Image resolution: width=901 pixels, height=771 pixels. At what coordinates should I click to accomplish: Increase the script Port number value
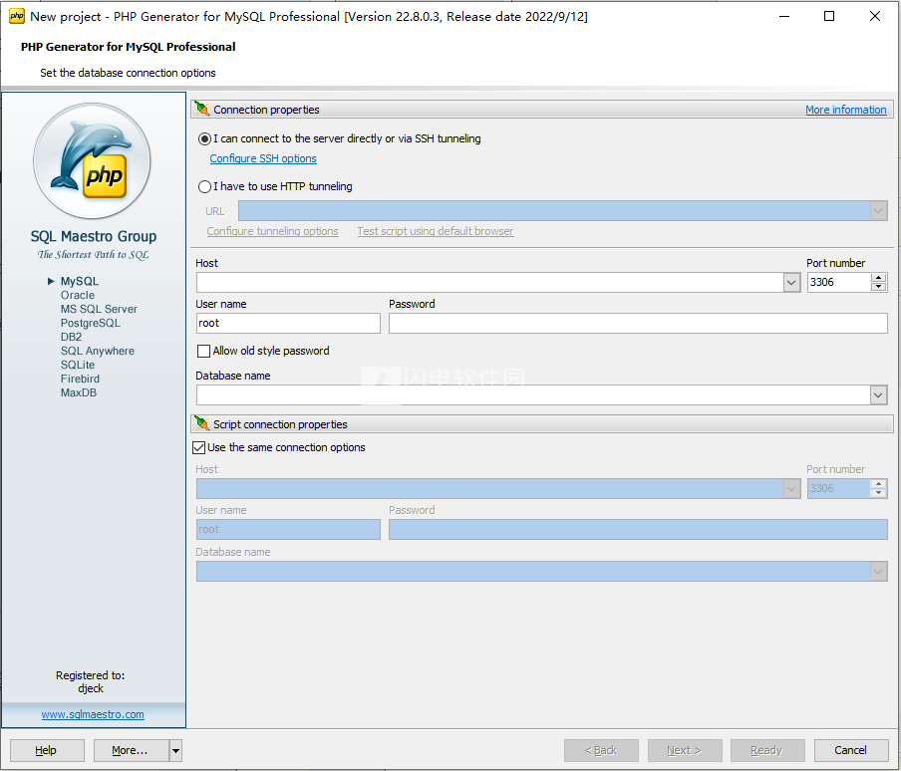[878, 484]
